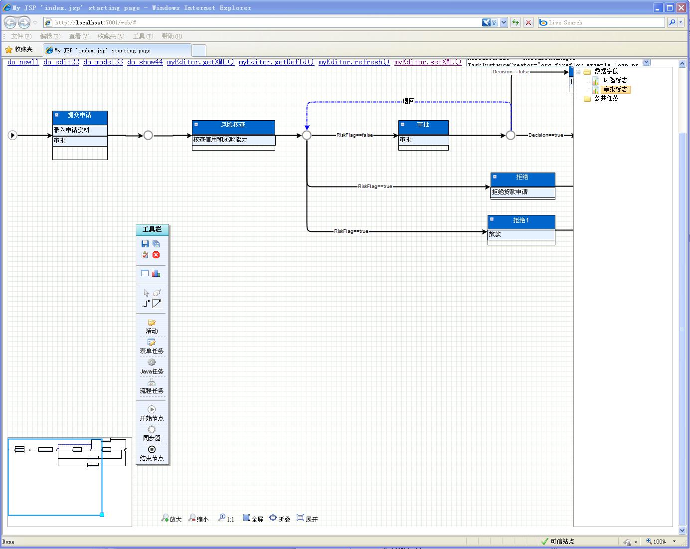Pick the arrow pointer selection tool

pos(146,293)
